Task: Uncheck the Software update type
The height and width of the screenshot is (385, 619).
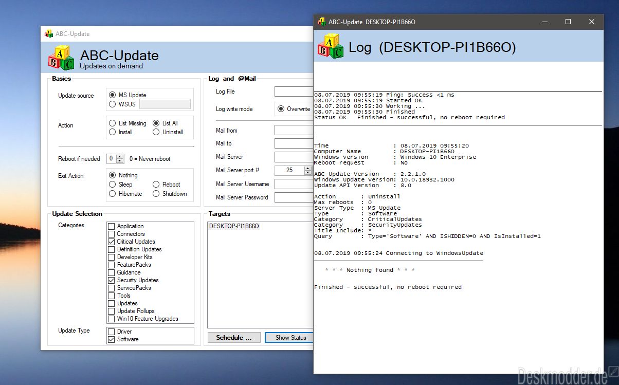Action: point(111,339)
